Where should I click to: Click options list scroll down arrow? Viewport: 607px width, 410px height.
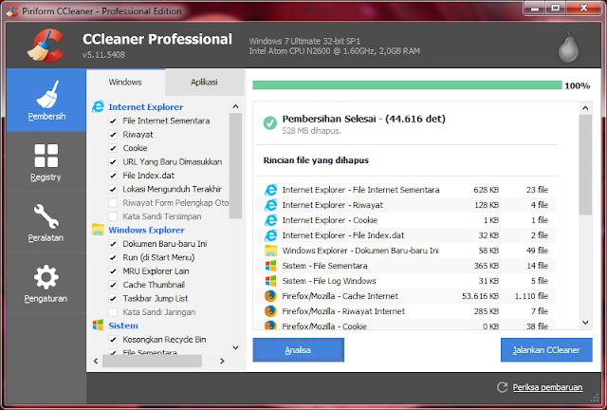coord(235,347)
